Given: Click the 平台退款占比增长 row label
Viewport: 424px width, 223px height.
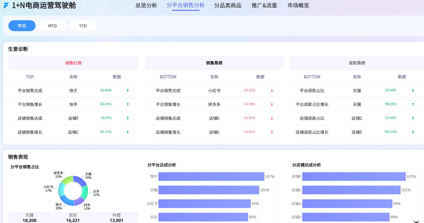Looking at the screenshot, I should 312,104.
